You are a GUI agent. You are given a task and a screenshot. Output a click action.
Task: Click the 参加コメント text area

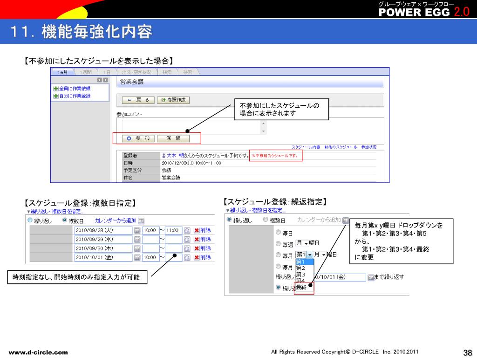coord(191,127)
